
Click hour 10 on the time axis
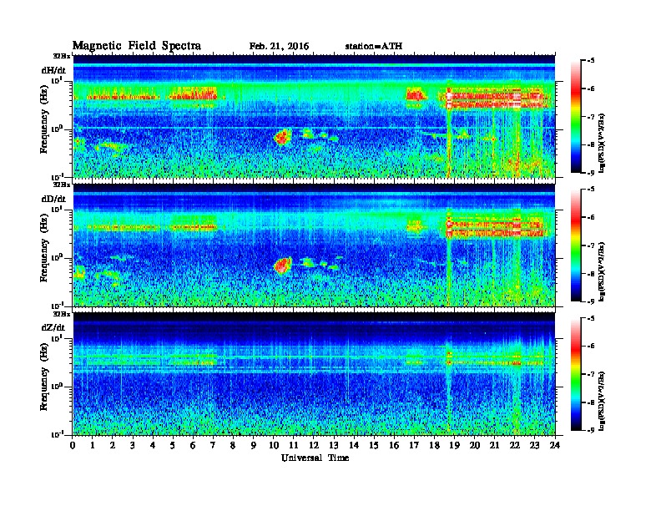tap(274, 446)
